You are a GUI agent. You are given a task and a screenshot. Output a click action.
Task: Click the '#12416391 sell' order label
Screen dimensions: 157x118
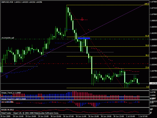pos(8,38)
